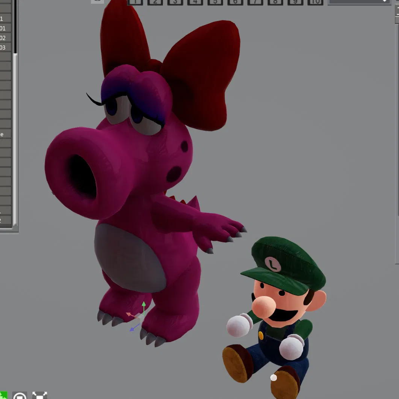399x399 pixels.
Task: Select numbered slot button 3
Action: click(175, 2)
